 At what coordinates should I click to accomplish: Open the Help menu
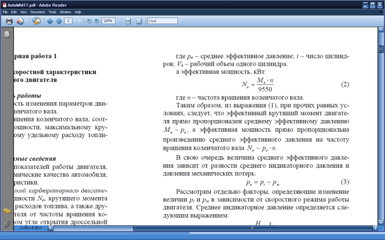pos(78,12)
